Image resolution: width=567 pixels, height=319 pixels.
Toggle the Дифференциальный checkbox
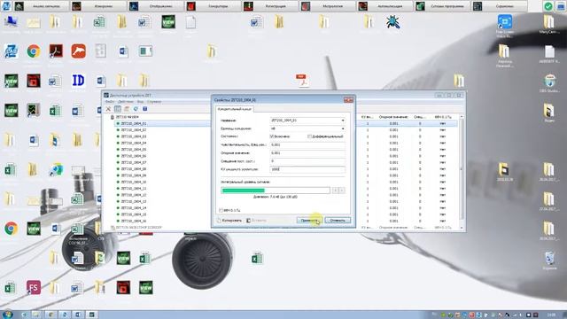click(x=309, y=136)
